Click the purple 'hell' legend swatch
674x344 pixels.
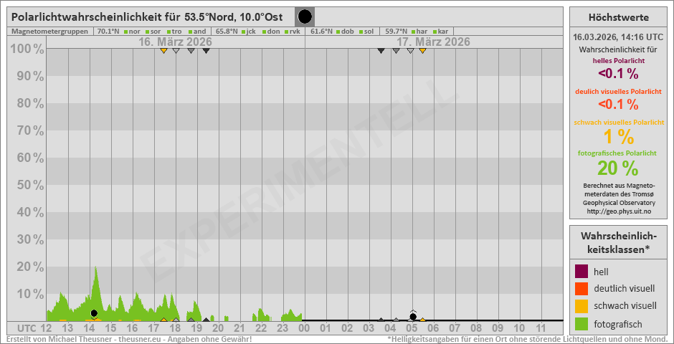[582, 272]
